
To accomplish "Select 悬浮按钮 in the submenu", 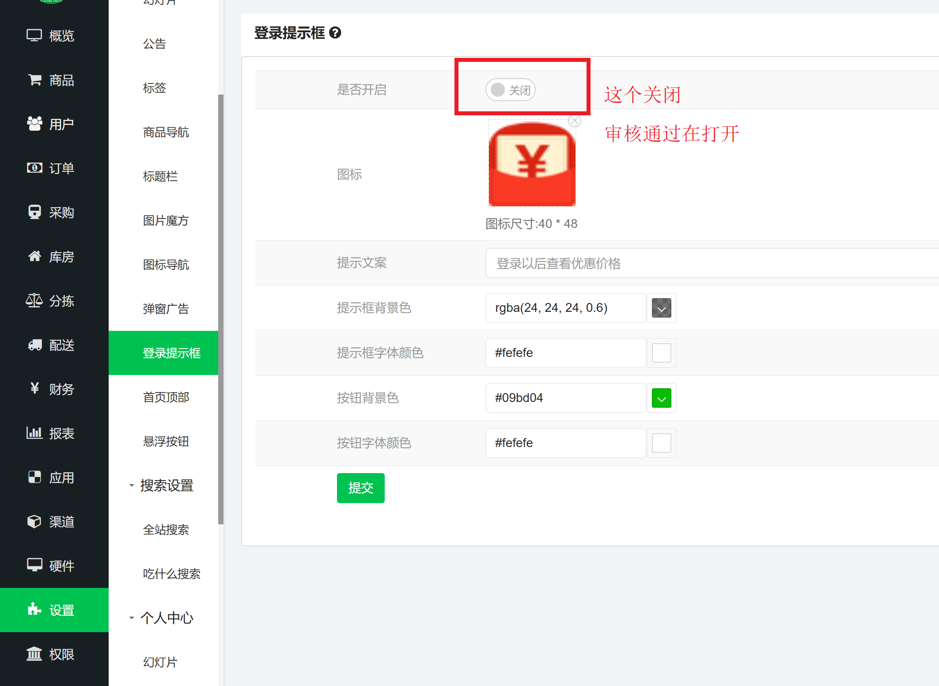I will pyautogui.click(x=166, y=441).
